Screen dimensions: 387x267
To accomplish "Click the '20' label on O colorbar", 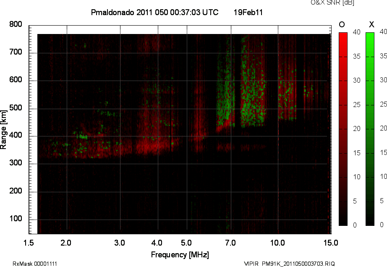I will [357, 129].
